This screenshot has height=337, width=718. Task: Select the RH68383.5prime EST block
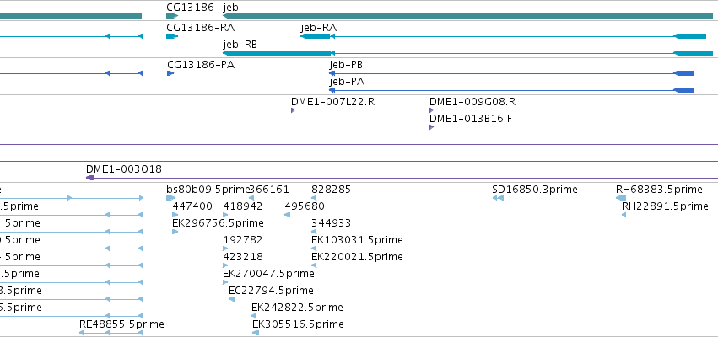tap(621, 198)
